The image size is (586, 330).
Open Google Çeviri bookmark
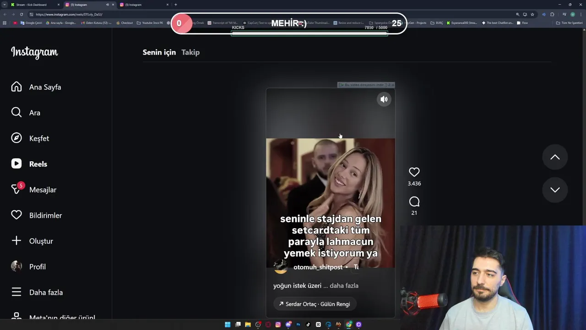pos(31,23)
